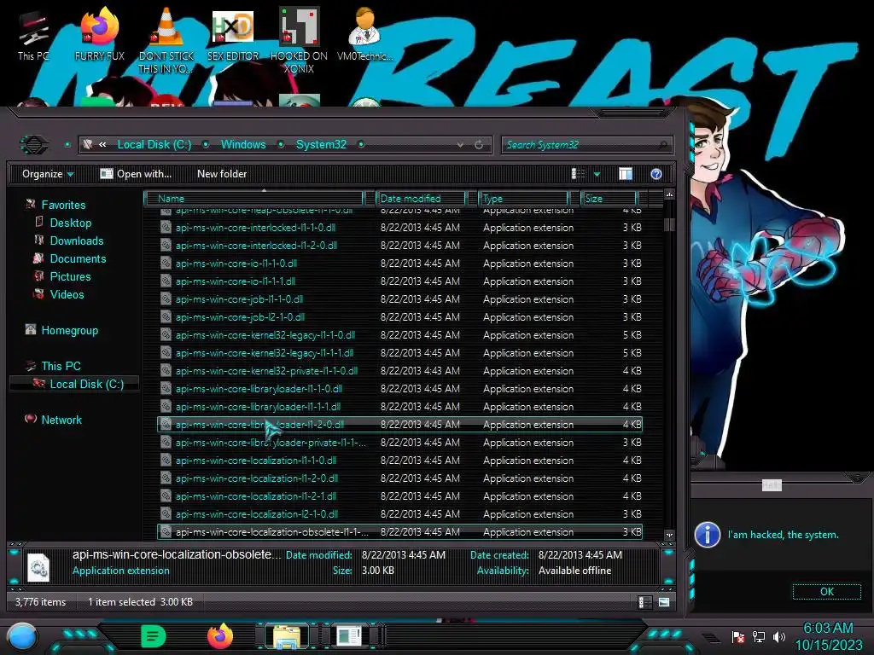Click the Change your view icon in the toolbar
This screenshot has width=874, height=655.
578,174
